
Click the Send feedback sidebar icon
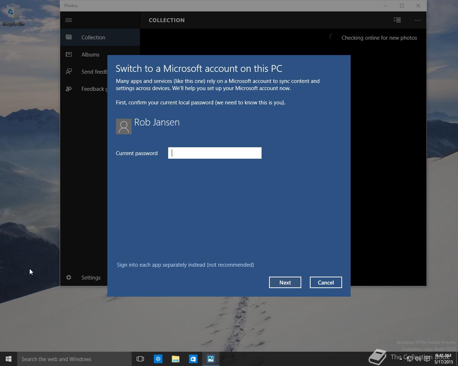pos(69,71)
